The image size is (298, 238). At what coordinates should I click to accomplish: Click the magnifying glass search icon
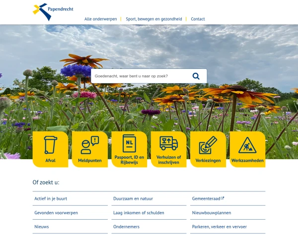[196, 76]
